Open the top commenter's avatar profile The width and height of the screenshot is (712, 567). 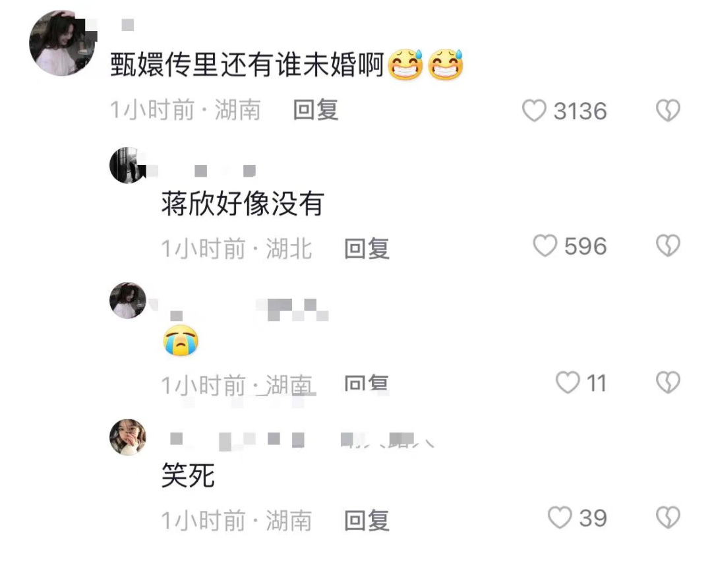tap(63, 43)
